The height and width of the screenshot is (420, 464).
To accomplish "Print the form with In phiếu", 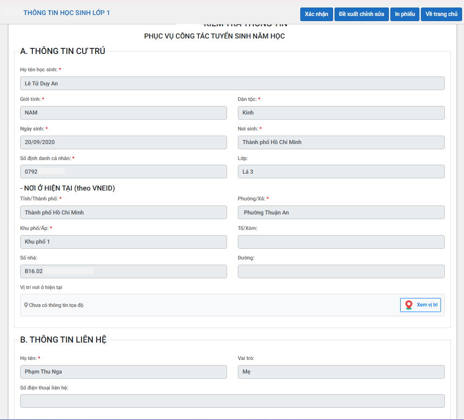I will (404, 14).
